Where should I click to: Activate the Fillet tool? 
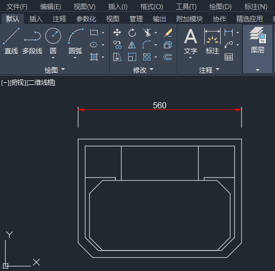pyautogui.click(x=147, y=45)
